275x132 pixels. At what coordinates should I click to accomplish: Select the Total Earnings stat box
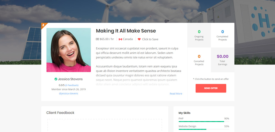222,60
